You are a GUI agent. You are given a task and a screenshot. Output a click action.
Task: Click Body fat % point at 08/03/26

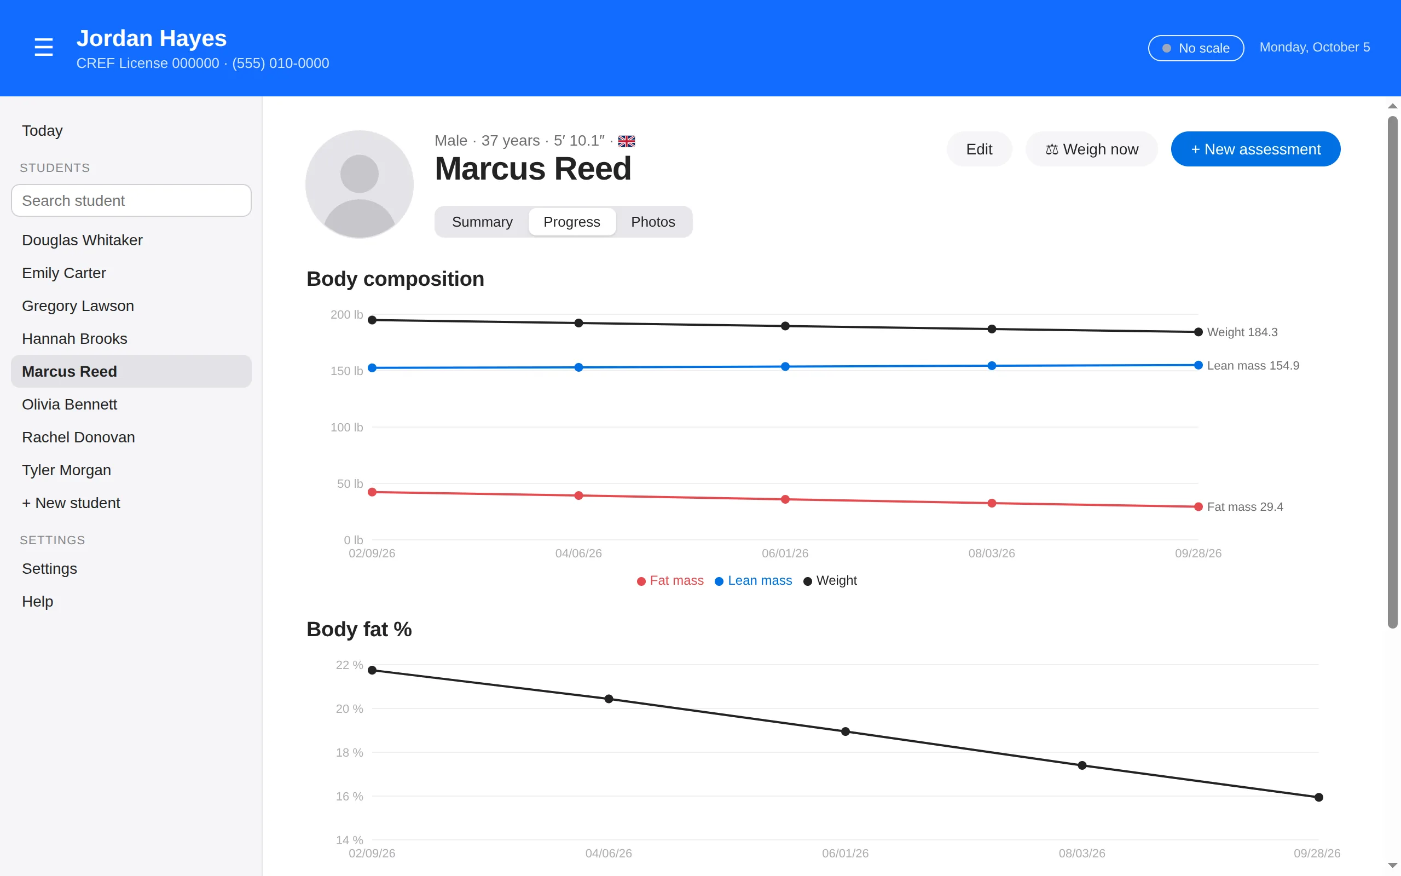pyautogui.click(x=1082, y=765)
